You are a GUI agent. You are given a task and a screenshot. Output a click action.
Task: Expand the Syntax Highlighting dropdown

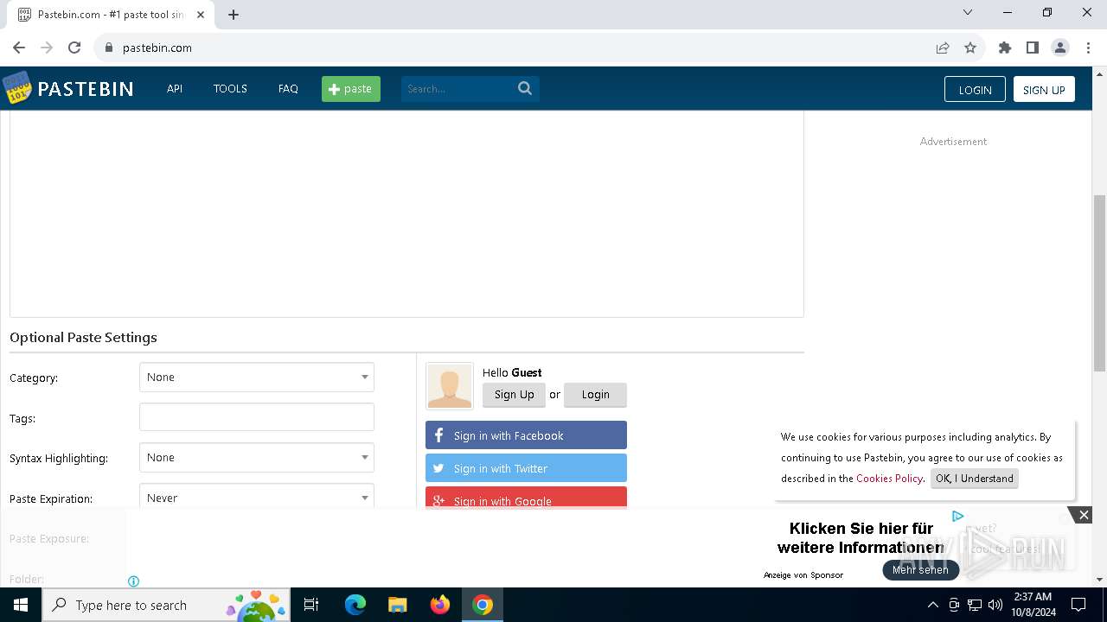(257, 458)
